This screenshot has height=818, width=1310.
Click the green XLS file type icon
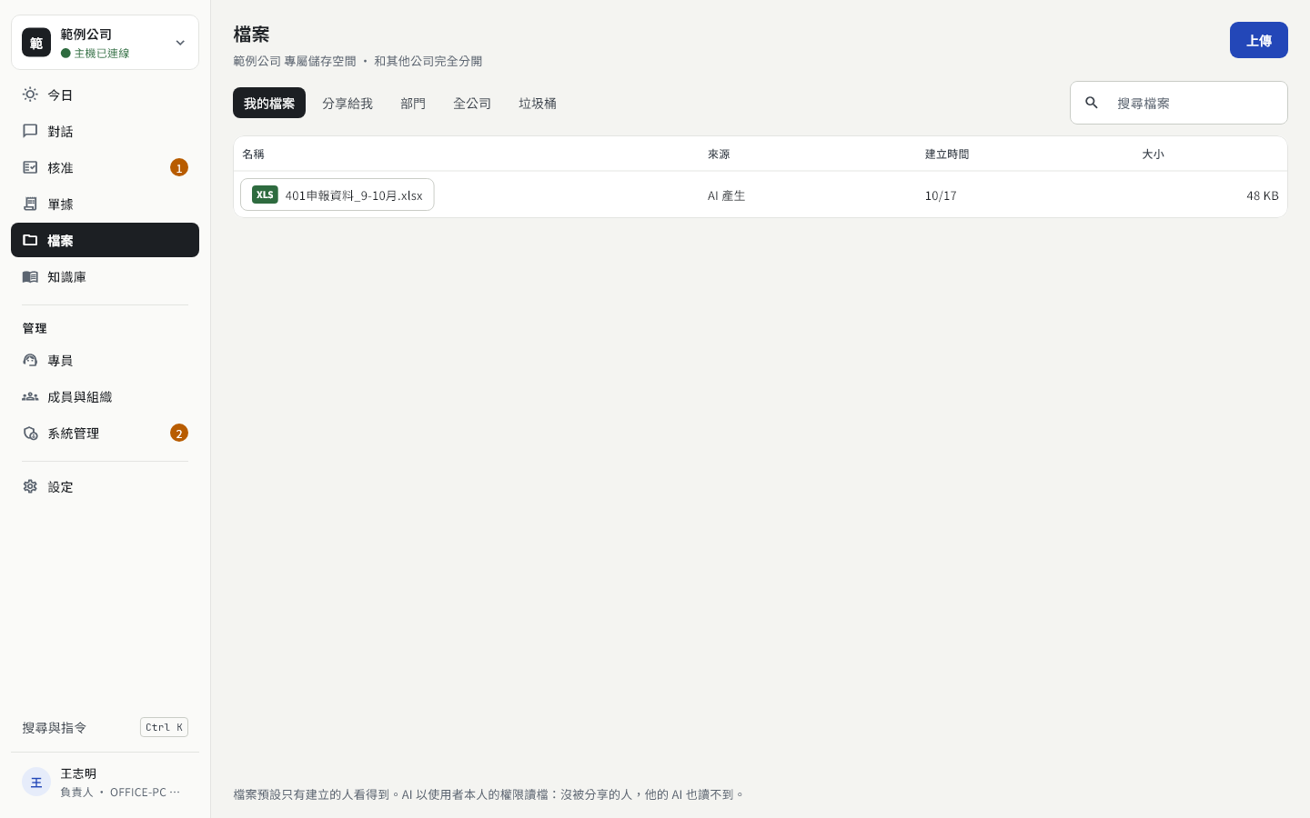(265, 195)
